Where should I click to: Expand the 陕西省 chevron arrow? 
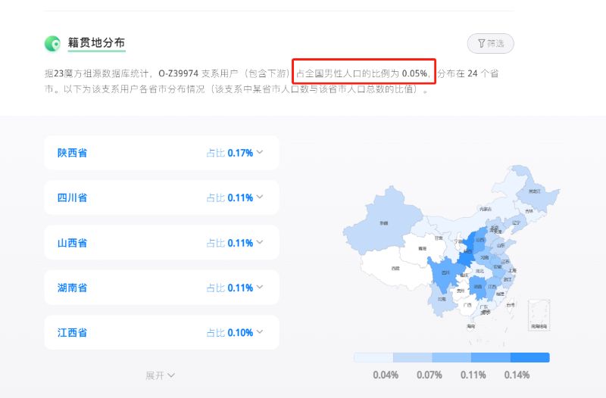(260, 152)
